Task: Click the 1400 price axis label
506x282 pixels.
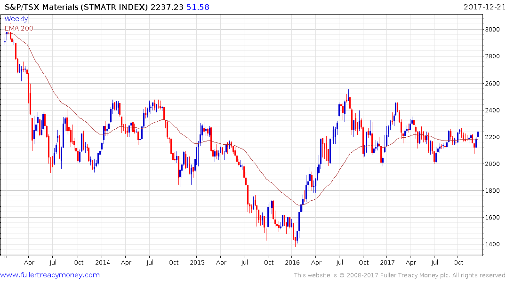Action: pos(492,244)
